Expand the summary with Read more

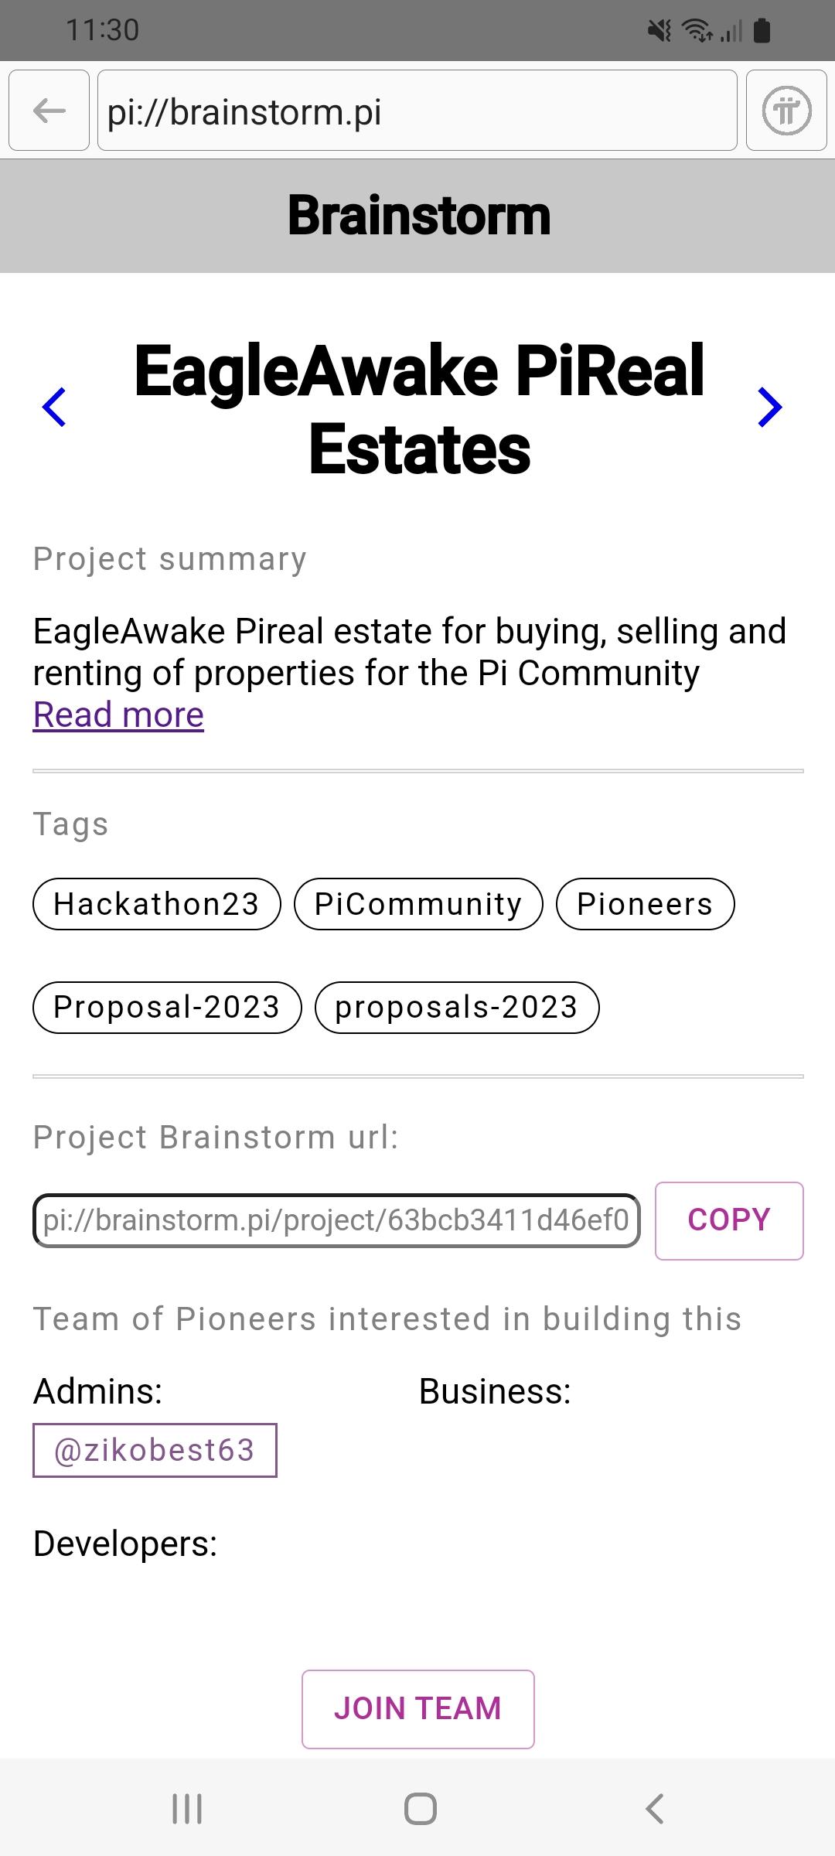pyautogui.click(x=118, y=715)
